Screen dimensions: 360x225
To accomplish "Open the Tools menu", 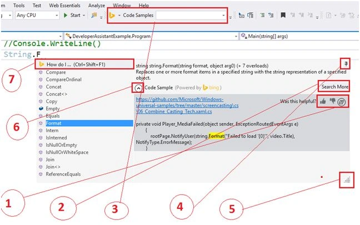I will tap(19, 6).
